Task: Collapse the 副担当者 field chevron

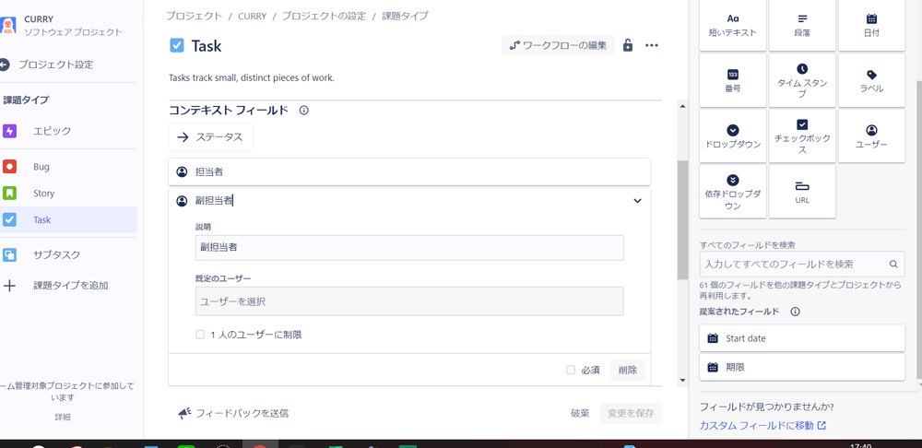Action: (637, 200)
